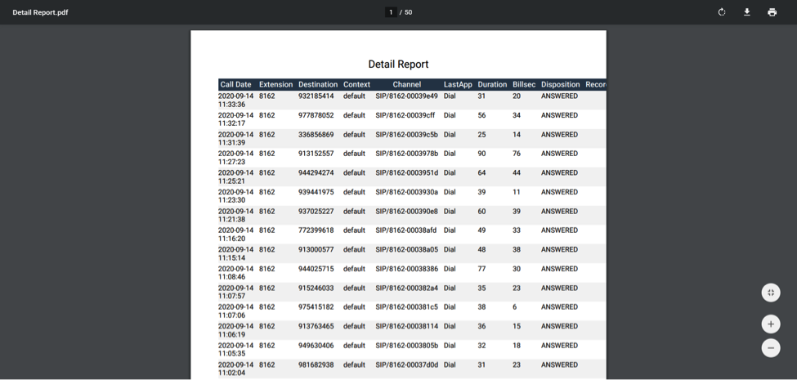Click call date 2020-09-14 11:27:23
Image resolution: width=797 pixels, height=380 pixels.
click(236, 158)
